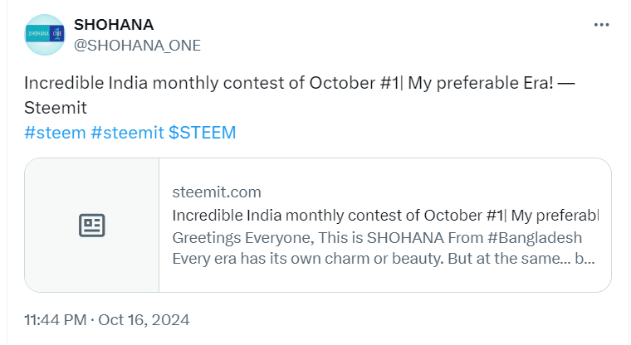Open the #steemit hashtag
This screenshot has width=631, height=345.
(x=128, y=133)
